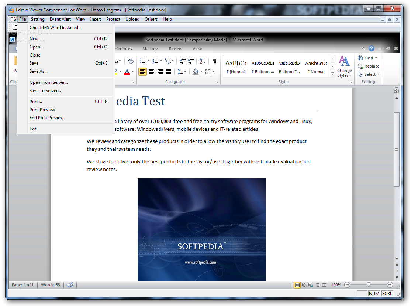Click Find in Editing group

(367, 58)
